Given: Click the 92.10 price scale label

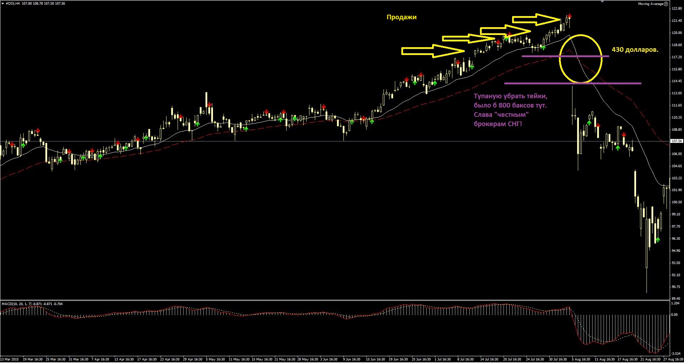Looking at the screenshot, I should point(676,275).
